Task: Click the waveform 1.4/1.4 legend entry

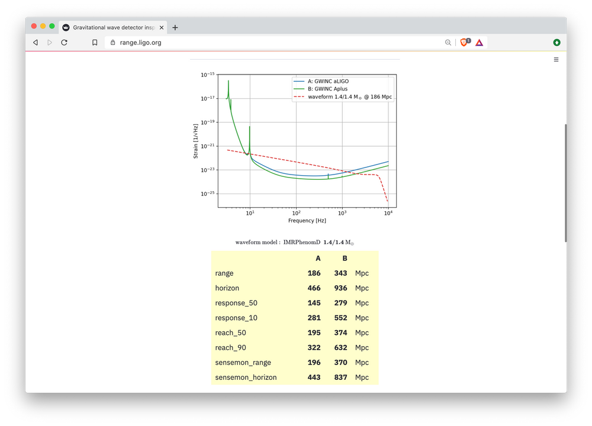Action: [x=343, y=97]
